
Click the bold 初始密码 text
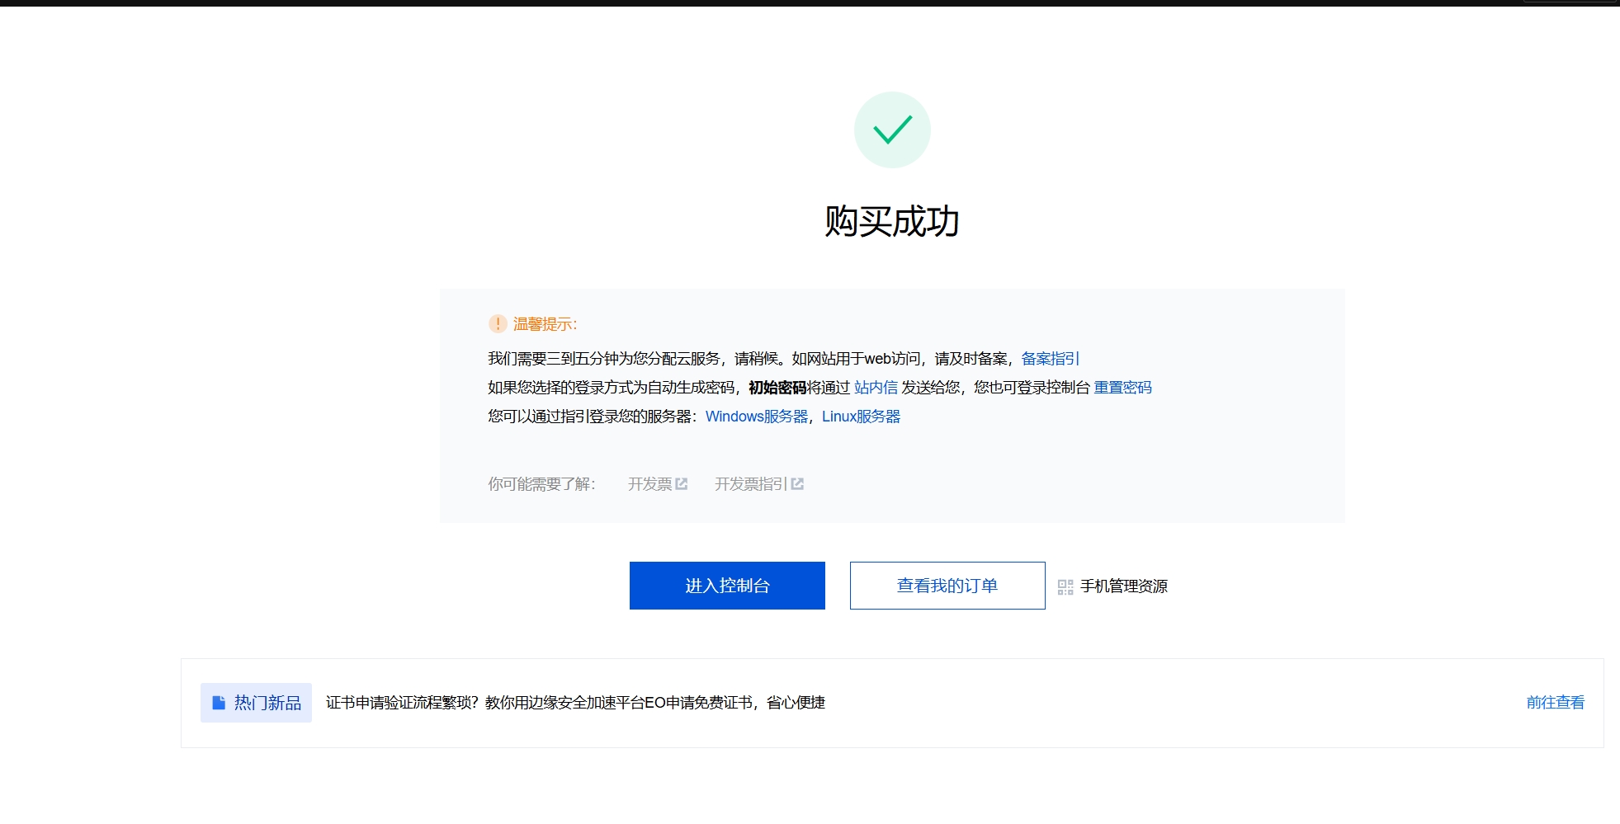(777, 388)
